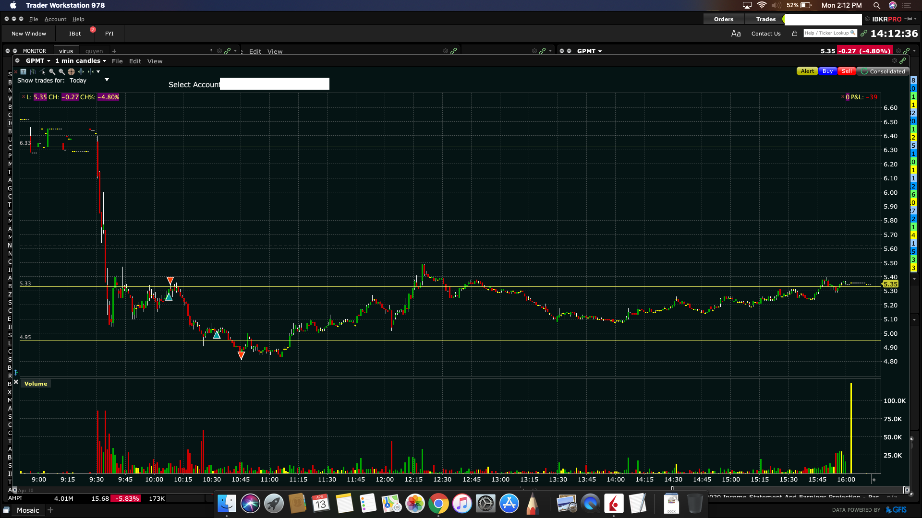
Task: Click the text annotation T icon
Action: click(23, 71)
